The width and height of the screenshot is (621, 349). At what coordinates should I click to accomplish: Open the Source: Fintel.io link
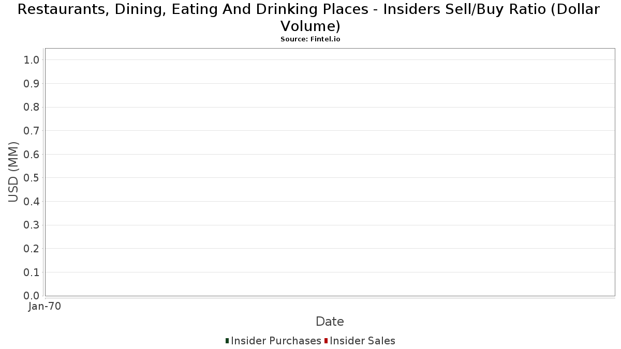click(310, 39)
